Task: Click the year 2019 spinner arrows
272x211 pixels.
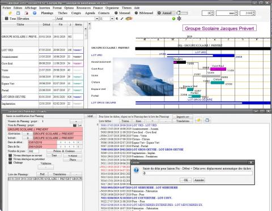Action: click(x=253, y=13)
